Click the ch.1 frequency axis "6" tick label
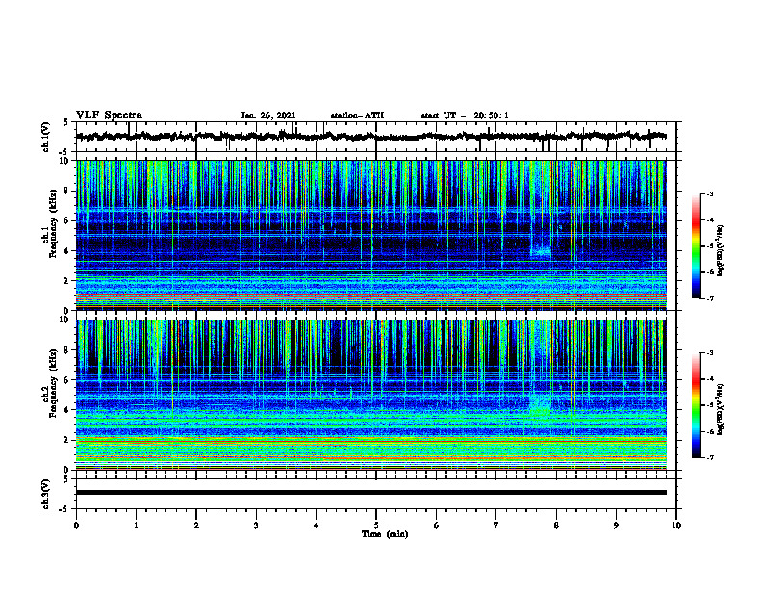Image resolution: width=762 pixels, height=589 pixels. click(x=67, y=221)
